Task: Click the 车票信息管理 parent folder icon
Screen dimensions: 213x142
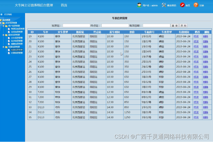Action: [x=6, y=47]
